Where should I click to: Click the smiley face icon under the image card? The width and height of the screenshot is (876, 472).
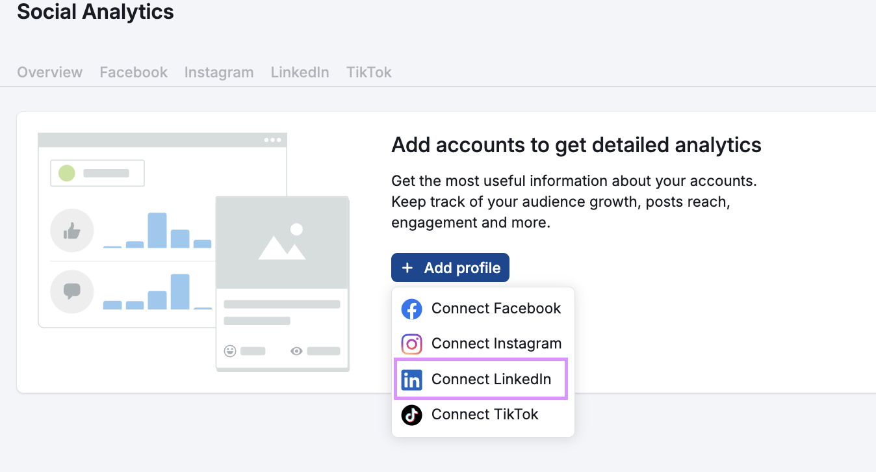point(230,351)
